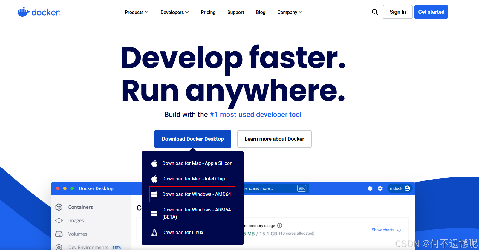
Task: Click the Sign In button
Action: click(x=398, y=12)
